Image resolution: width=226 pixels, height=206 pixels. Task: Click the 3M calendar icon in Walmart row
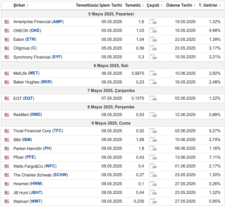153,201
